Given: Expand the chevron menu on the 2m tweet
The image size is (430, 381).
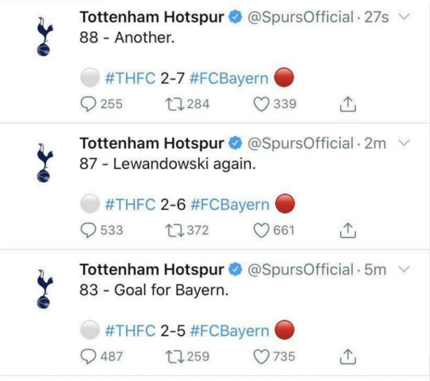Looking at the screenshot, I should point(404,143).
